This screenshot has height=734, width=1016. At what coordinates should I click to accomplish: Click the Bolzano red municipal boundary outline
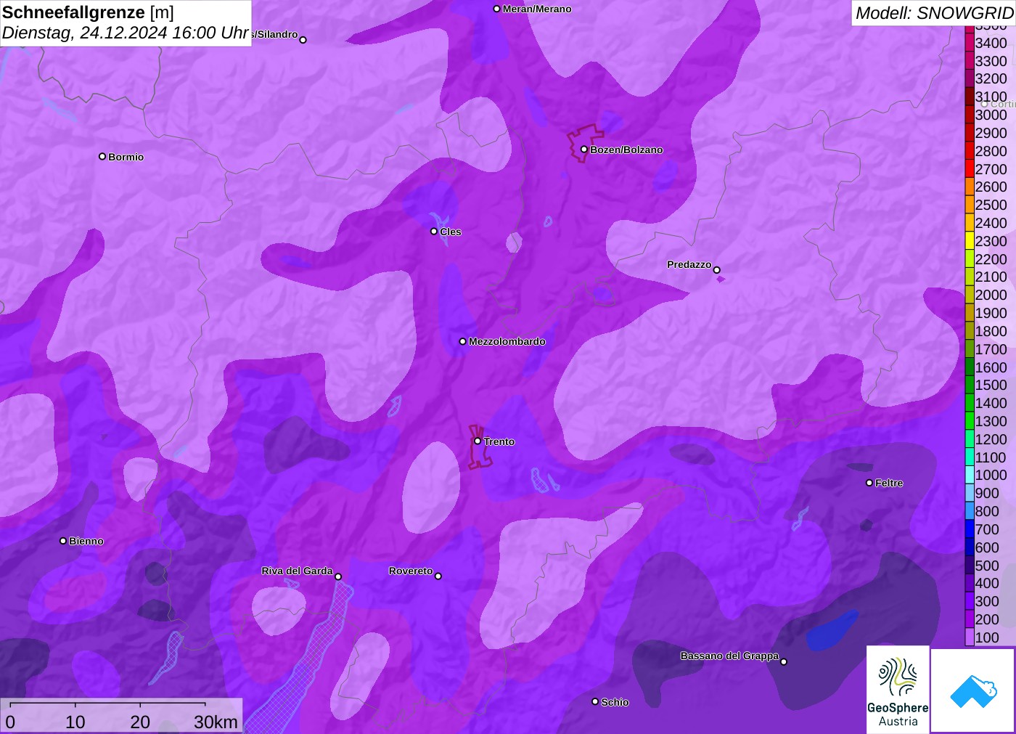pyautogui.click(x=585, y=143)
